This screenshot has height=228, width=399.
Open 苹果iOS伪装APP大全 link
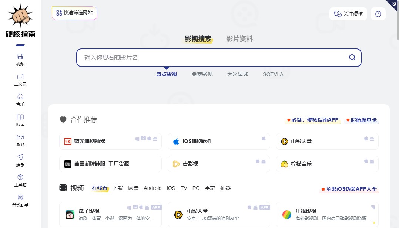349,189
